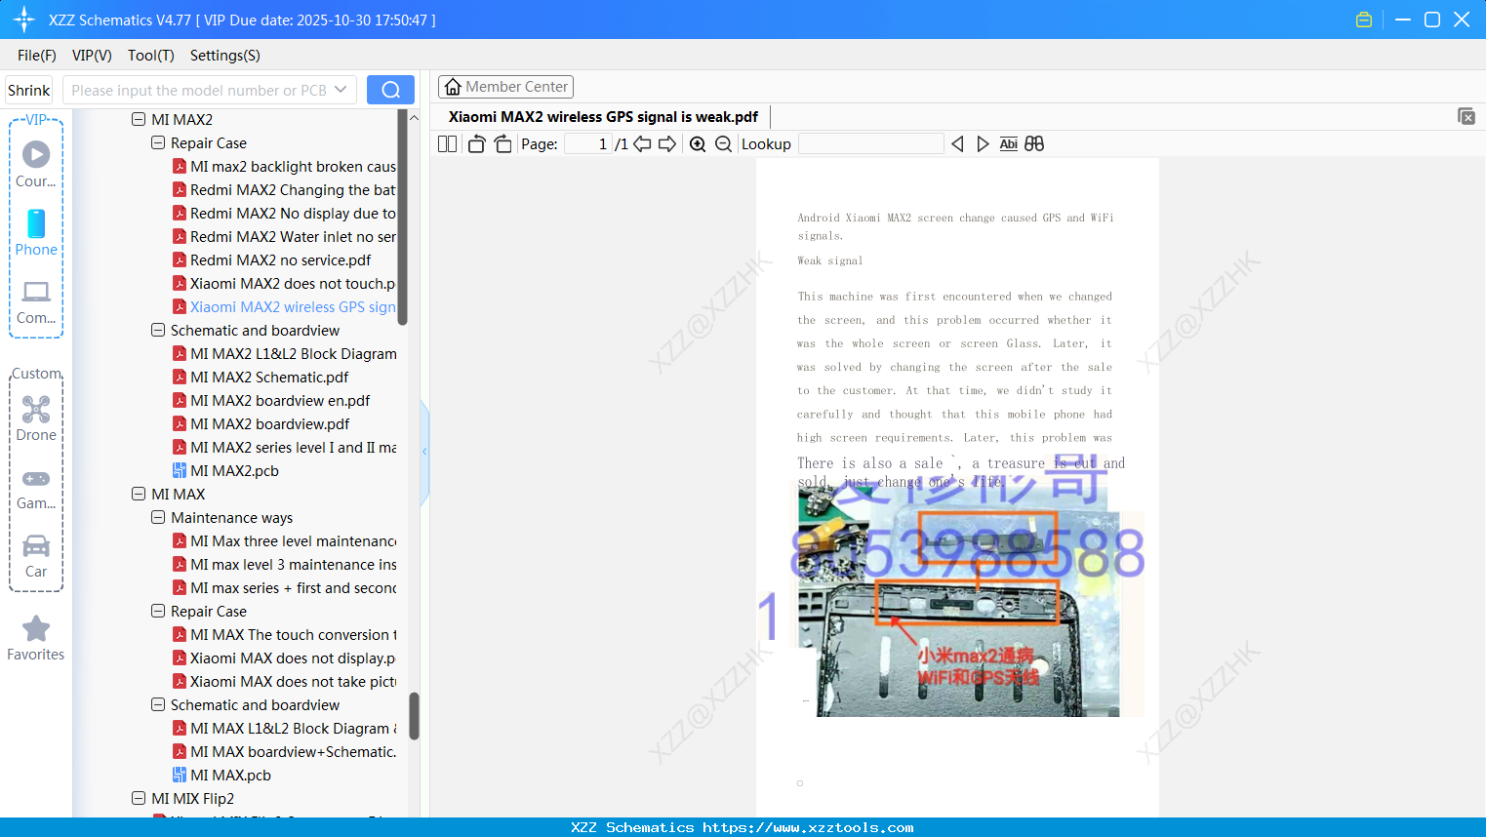Screen dimensions: 1486x837
Task: Open Xiaomi MAX2 does not touch file
Action: tap(284, 284)
